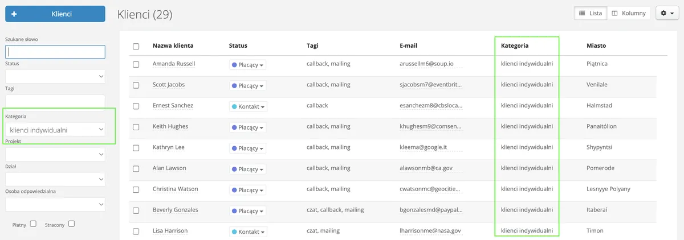Select the Keith Hughes row checkbox

[136, 127]
